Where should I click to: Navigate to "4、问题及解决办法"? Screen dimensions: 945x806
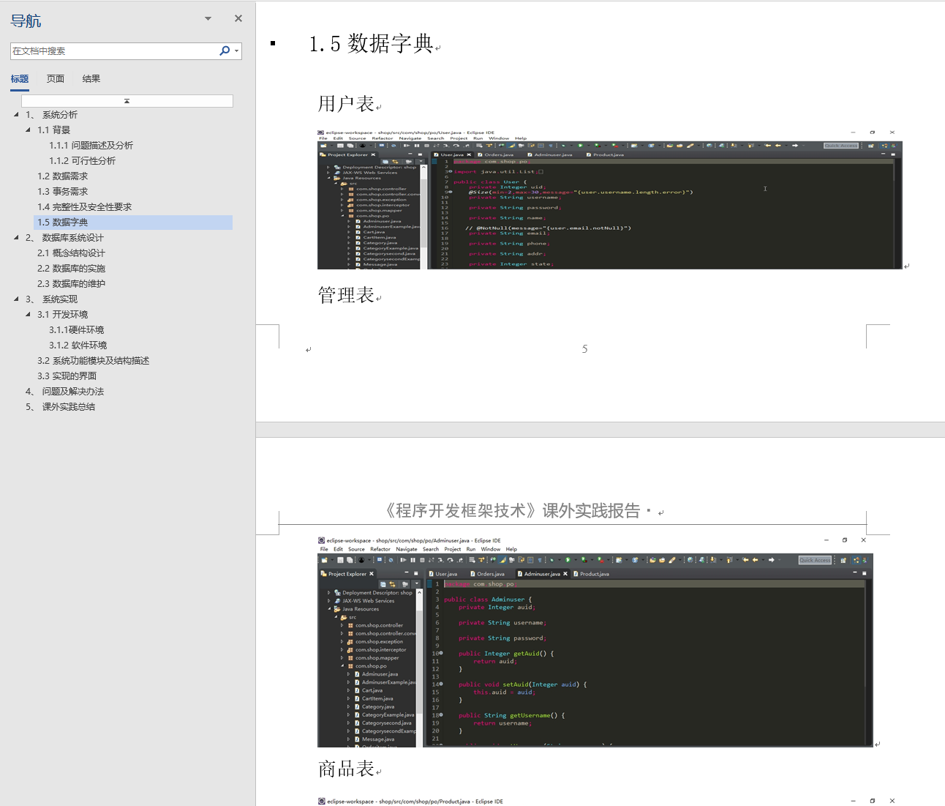(x=67, y=391)
